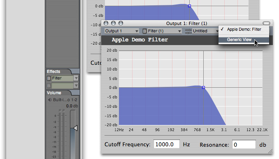Select Apple Demo: Filter menu entry
The height and width of the screenshot is (159, 279).
244,30
